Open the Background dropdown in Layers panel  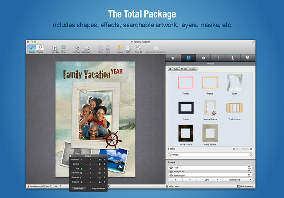(235, 180)
